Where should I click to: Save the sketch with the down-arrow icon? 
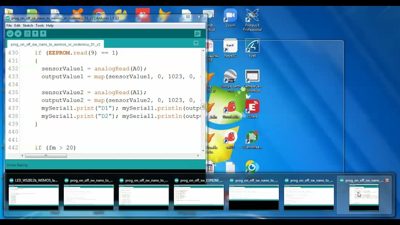[x=43, y=34]
